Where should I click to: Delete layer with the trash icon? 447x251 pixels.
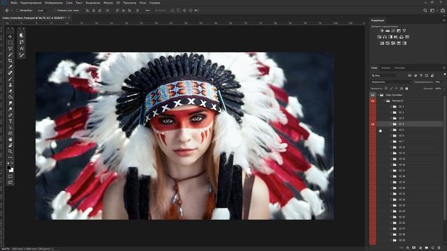(439, 248)
